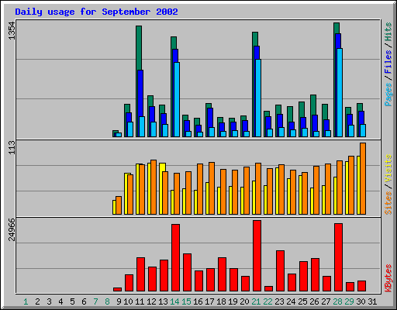Click the light blue pages bar for day 14
Viewport: 397px width, 310px height.
(x=177, y=99)
